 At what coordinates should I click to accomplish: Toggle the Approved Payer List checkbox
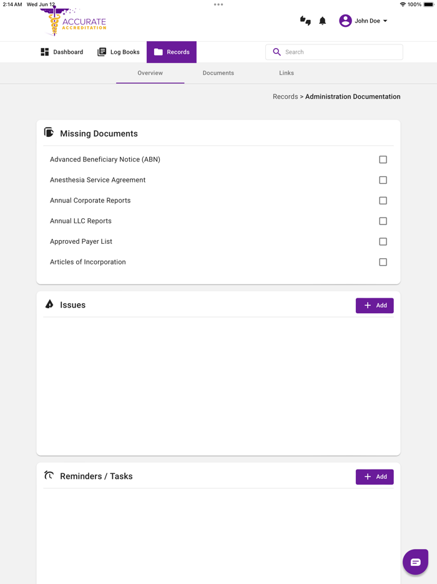click(383, 241)
